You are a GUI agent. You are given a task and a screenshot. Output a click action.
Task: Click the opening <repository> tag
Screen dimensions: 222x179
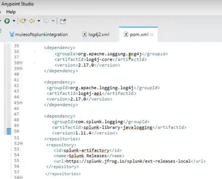click(x=61, y=145)
